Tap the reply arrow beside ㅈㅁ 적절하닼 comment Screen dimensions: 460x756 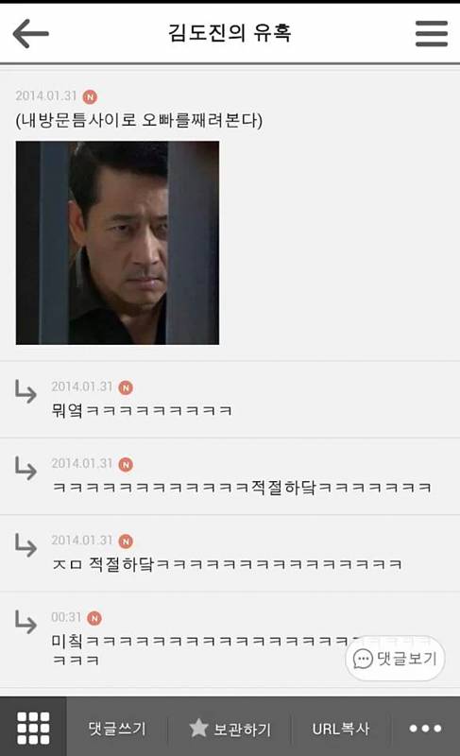[x=26, y=545]
